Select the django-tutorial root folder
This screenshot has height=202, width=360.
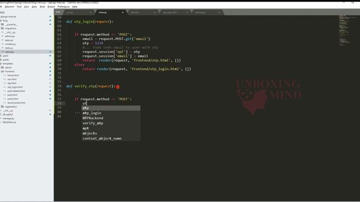click(8, 17)
